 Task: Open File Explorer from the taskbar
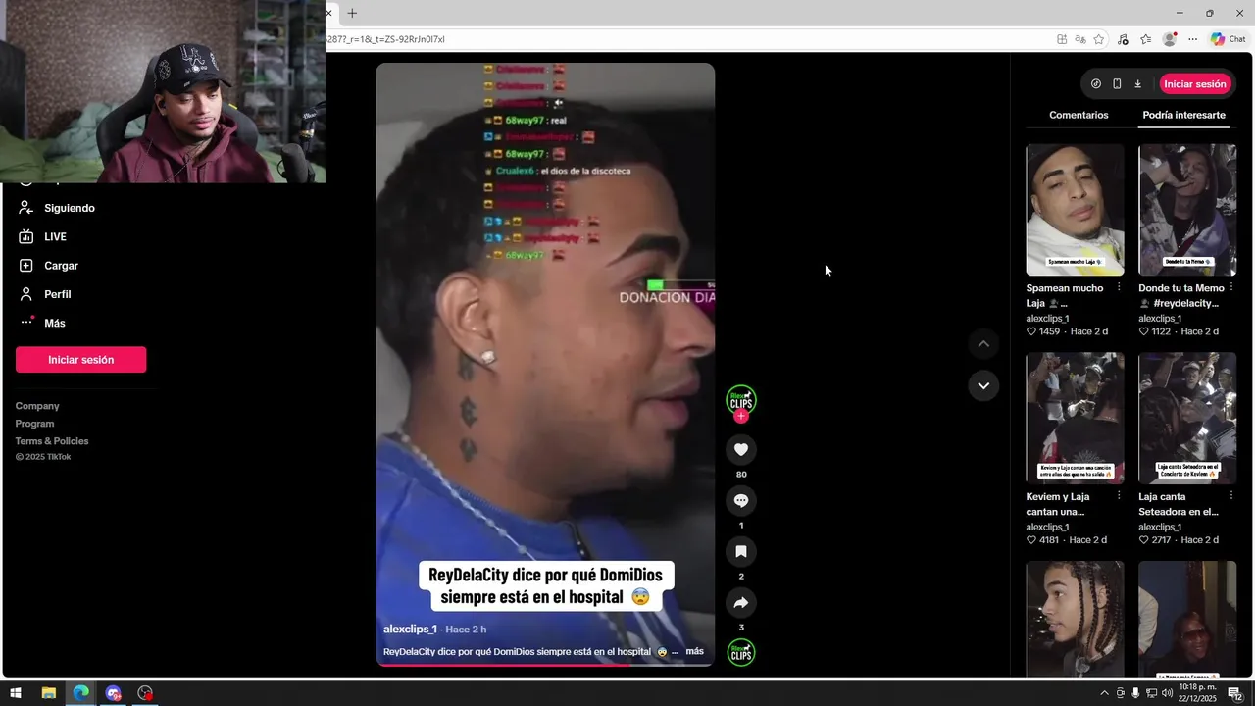[x=48, y=693]
